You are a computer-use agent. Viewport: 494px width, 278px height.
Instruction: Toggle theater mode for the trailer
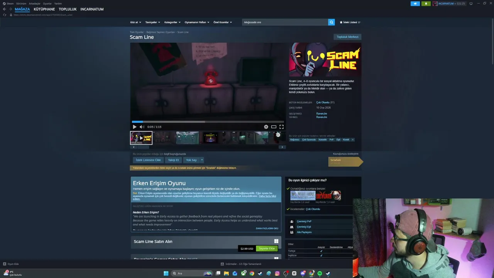[x=274, y=127]
